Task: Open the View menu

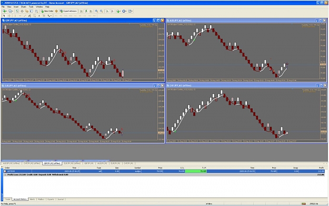Action: [x=9, y=7]
